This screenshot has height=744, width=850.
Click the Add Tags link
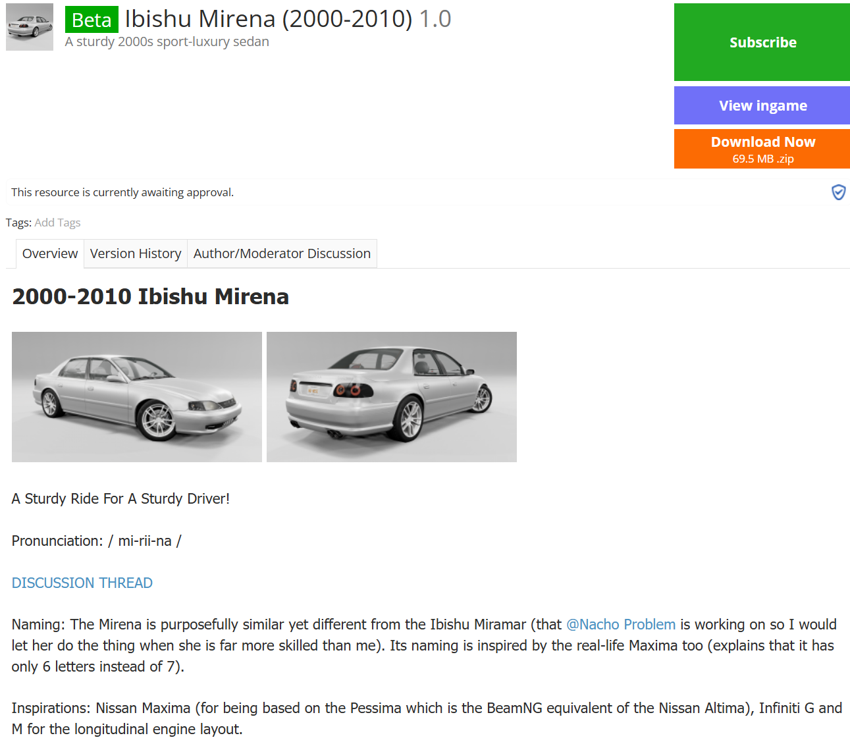(57, 223)
